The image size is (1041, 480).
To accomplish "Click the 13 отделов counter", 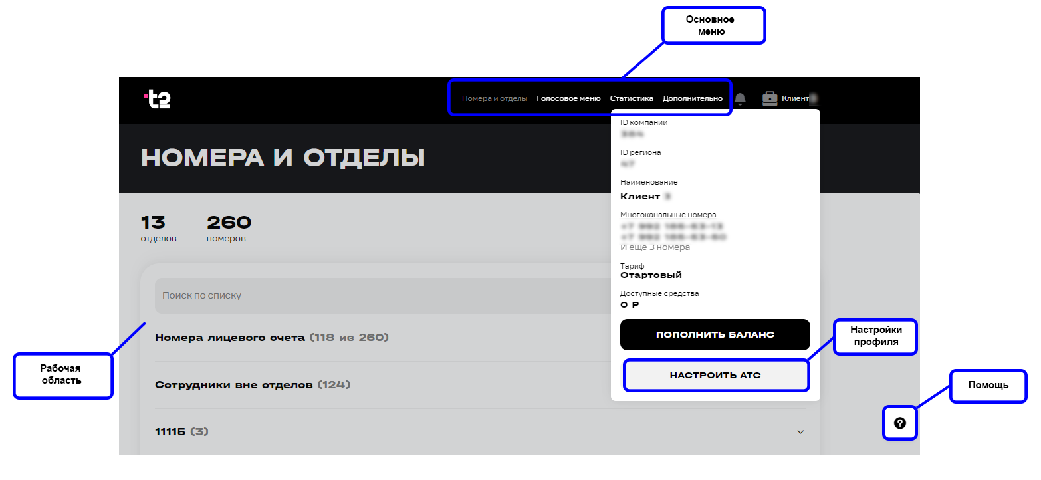I will [158, 229].
